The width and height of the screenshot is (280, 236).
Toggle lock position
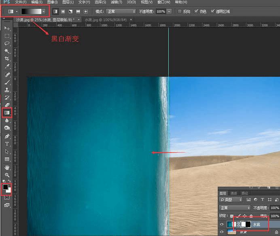tap(245, 216)
